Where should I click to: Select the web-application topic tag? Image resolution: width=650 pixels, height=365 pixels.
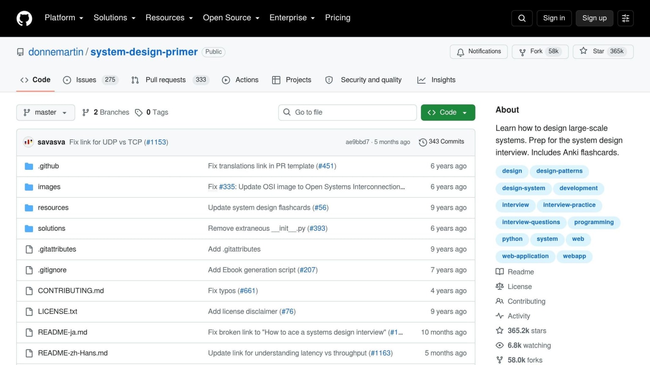(x=525, y=256)
